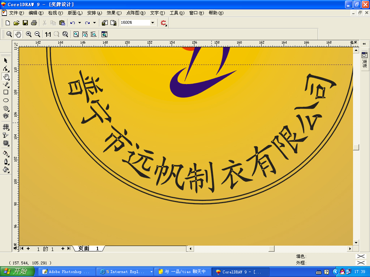This screenshot has width=370, height=277.
Task: Click the horizontal scrollbar right arrow
Action: click(350, 249)
